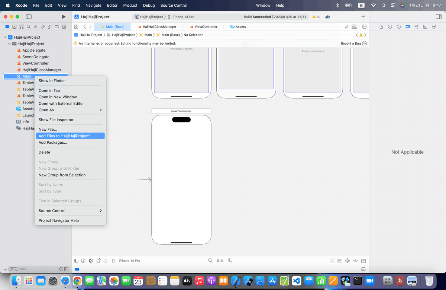Open the Embed In menu
Viewport: 446px width, 290px height.
click(364, 261)
